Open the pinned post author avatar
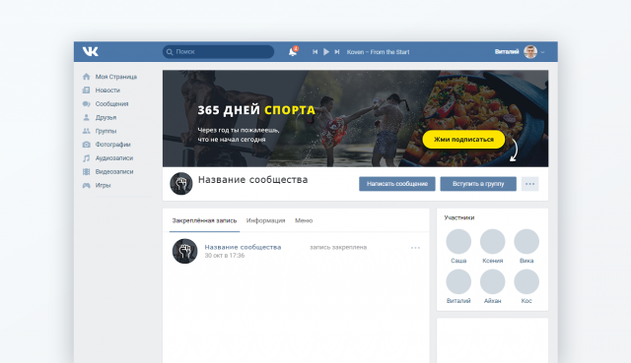Viewport: 631px width, 363px height. click(184, 251)
